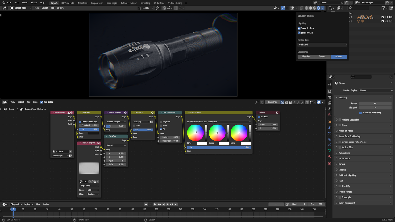The image size is (395, 222).
Task: Click the Gain color wheel
Action: click(x=239, y=133)
